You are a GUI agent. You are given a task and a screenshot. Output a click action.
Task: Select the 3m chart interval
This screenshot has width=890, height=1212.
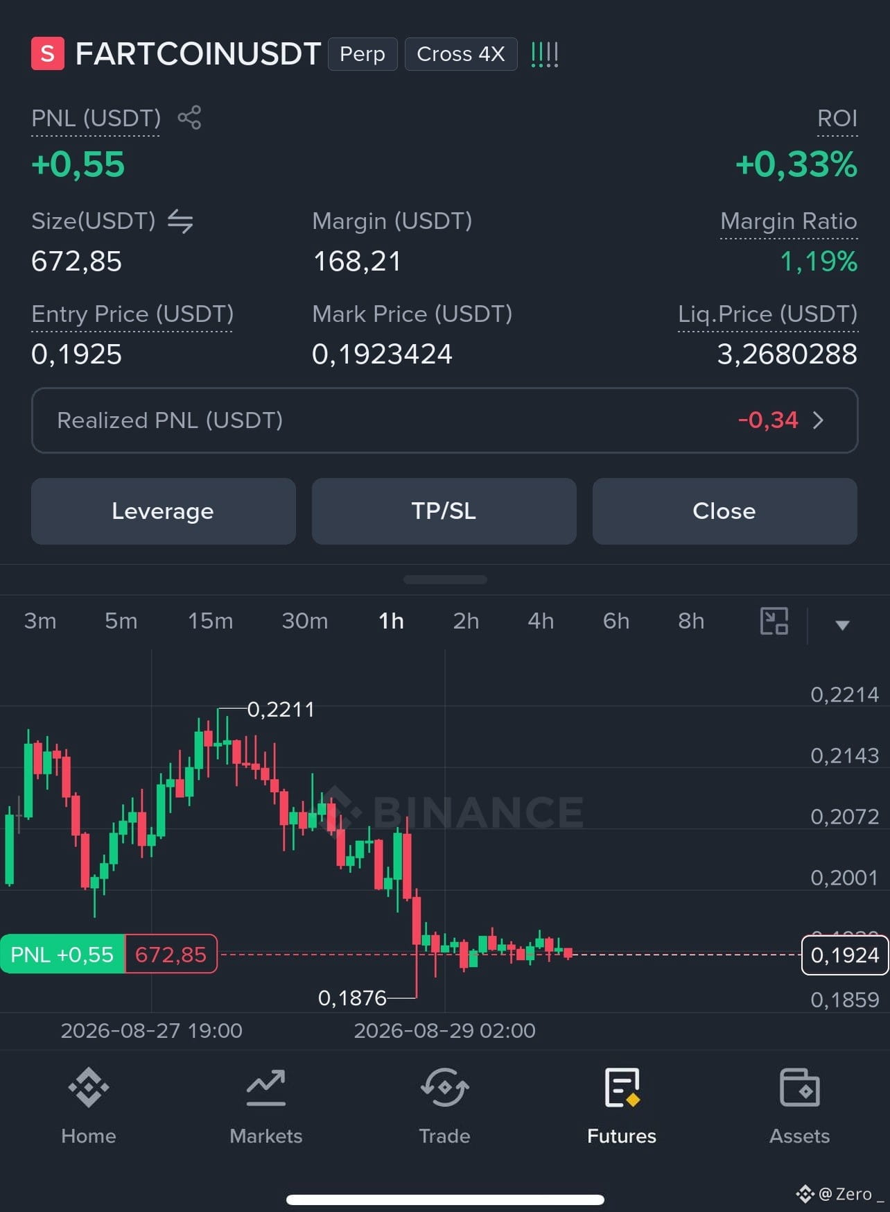[x=40, y=621]
